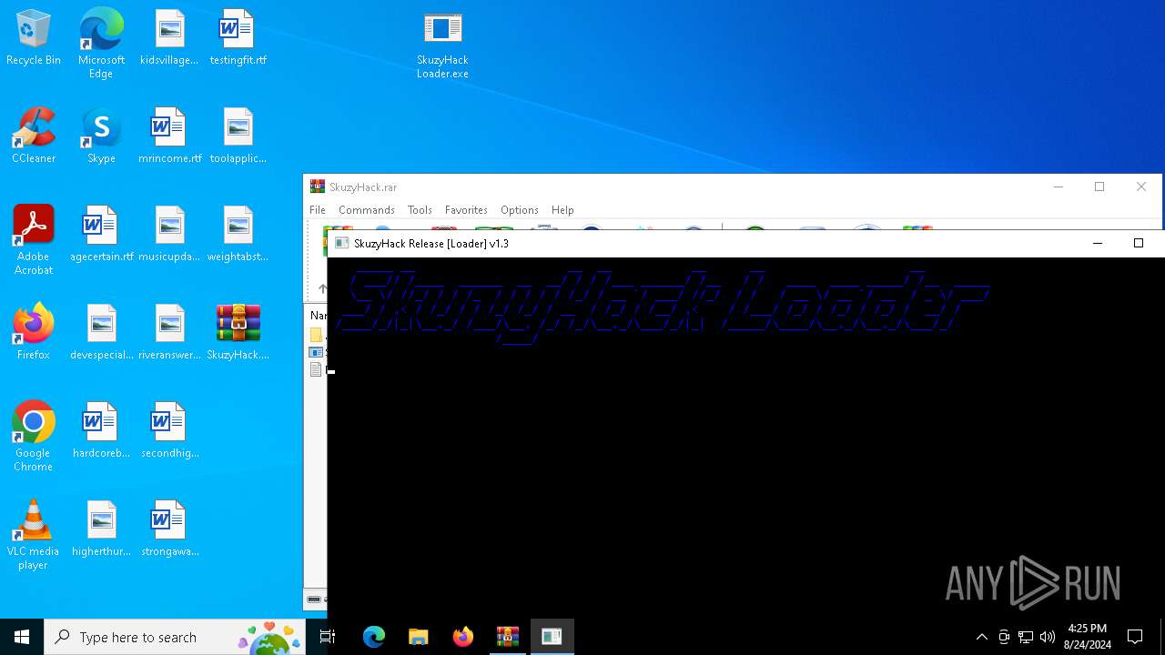Select the devespecial file on desktop
Screen dimensions: 1165x655
pyautogui.click(x=101, y=333)
